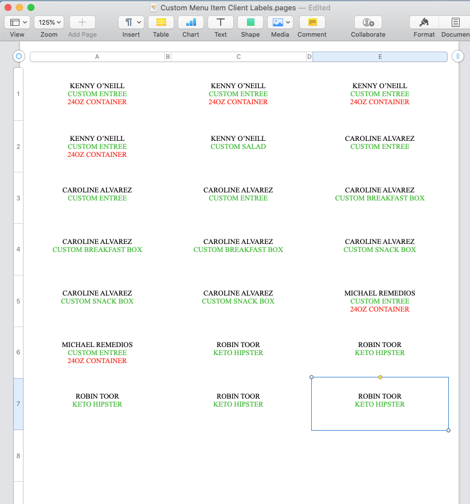Screen dimensions: 470x504
Task: Click the table select handle circle at top-left
Action: [x=18, y=56]
